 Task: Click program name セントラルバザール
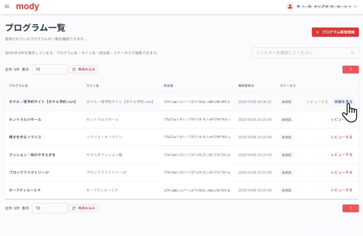point(25,119)
